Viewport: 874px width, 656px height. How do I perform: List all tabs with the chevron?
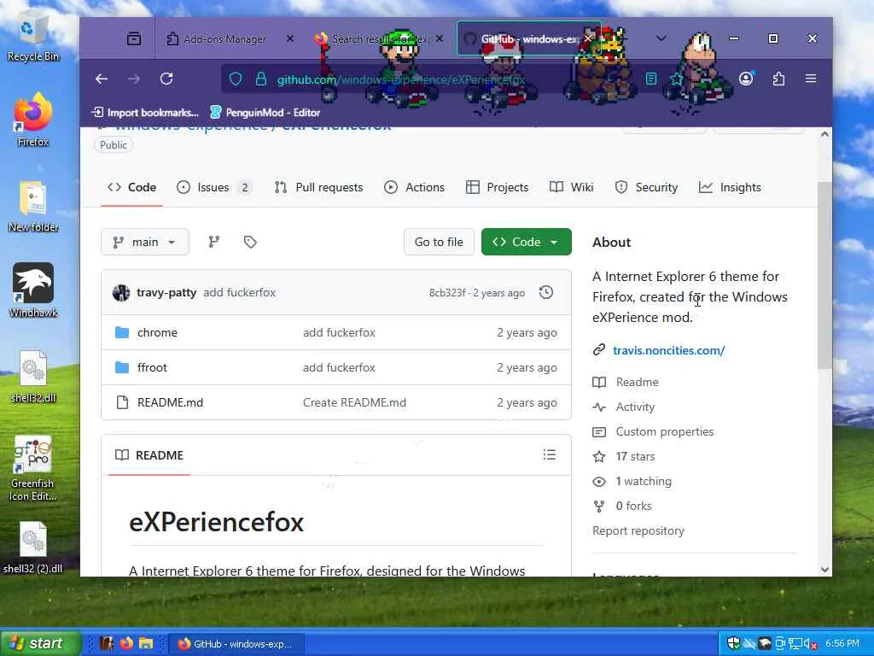pyautogui.click(x=661, y=38)
